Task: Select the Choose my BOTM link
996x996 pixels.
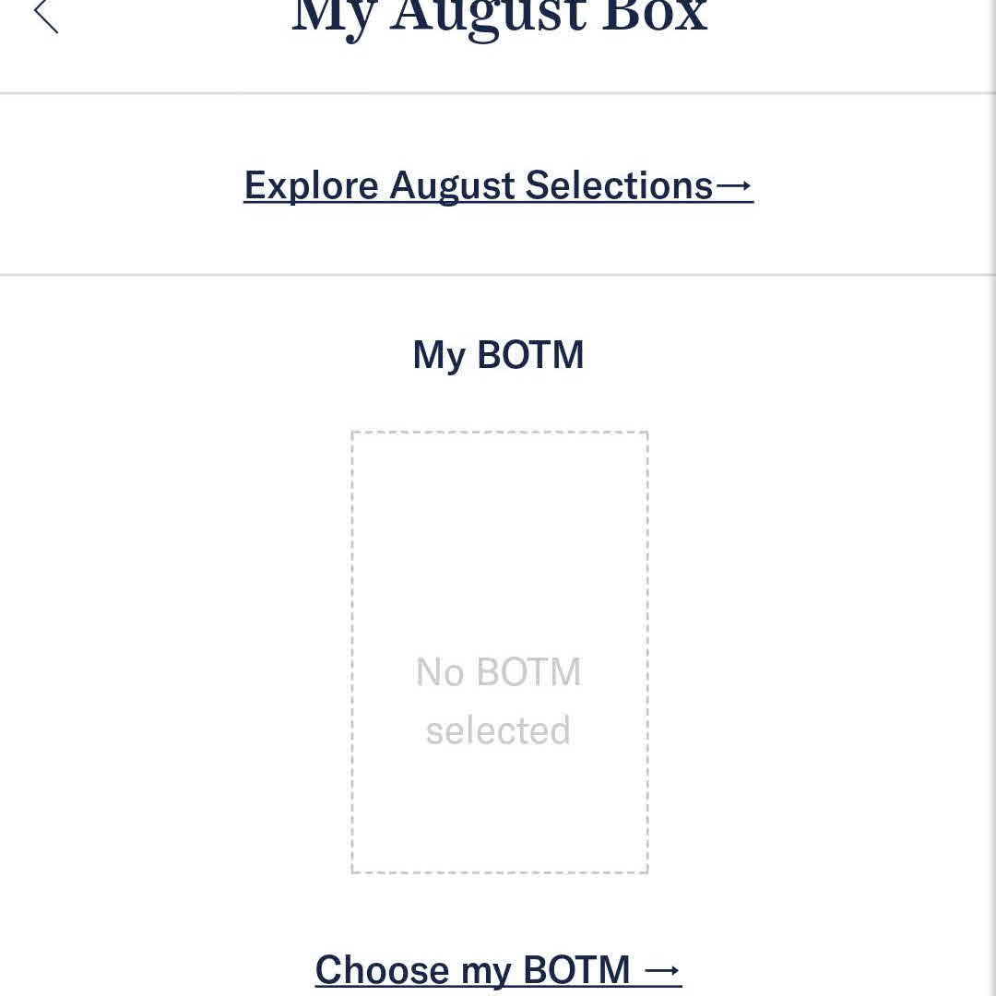Action: [498, 970]
